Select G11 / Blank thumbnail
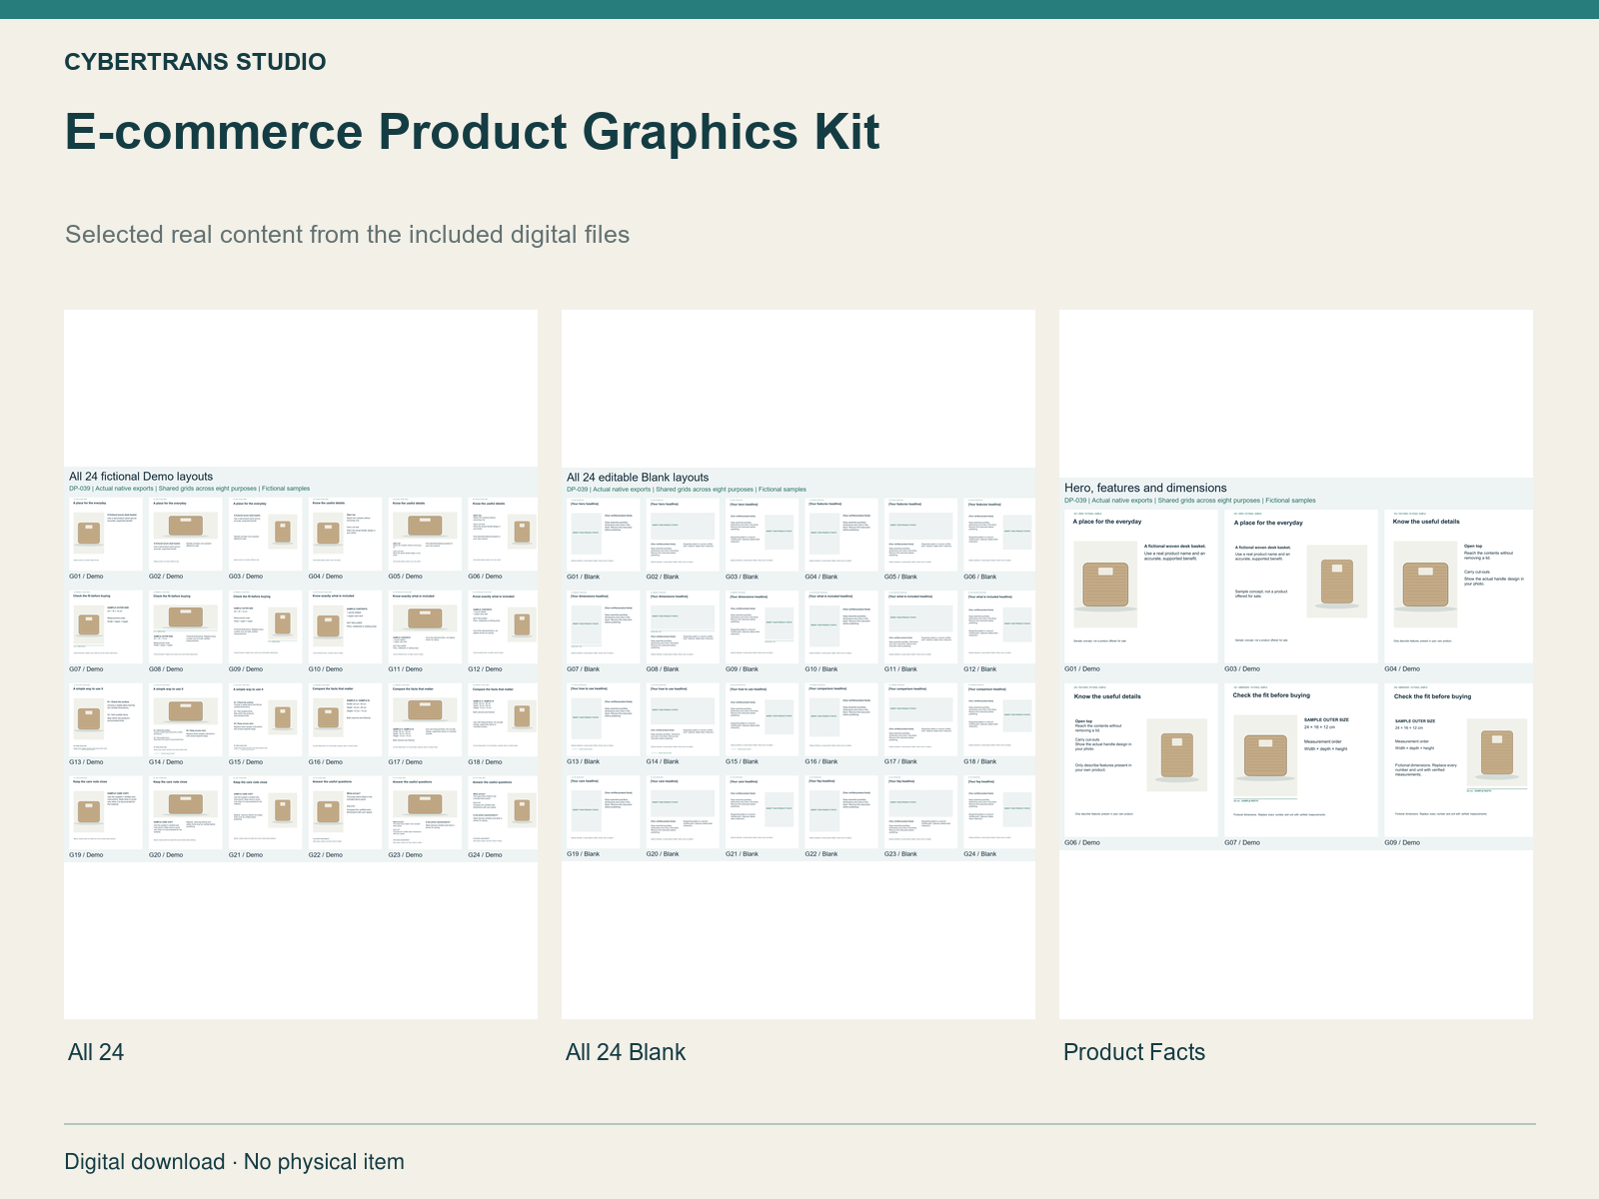The height and width of the screenshot is (1199, 1599). tap(921, 627)
